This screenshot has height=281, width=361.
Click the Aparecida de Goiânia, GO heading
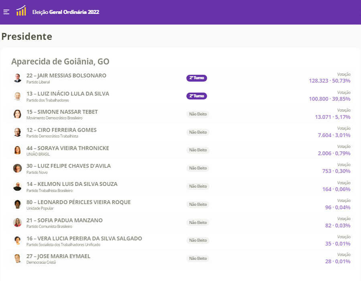(x=60, y=61)
